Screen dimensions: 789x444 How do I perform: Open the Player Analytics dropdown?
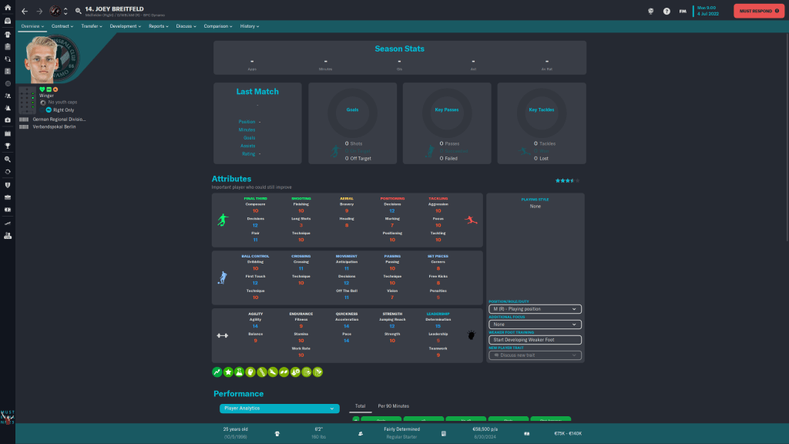pyautogui.click(x=279, y=409)
